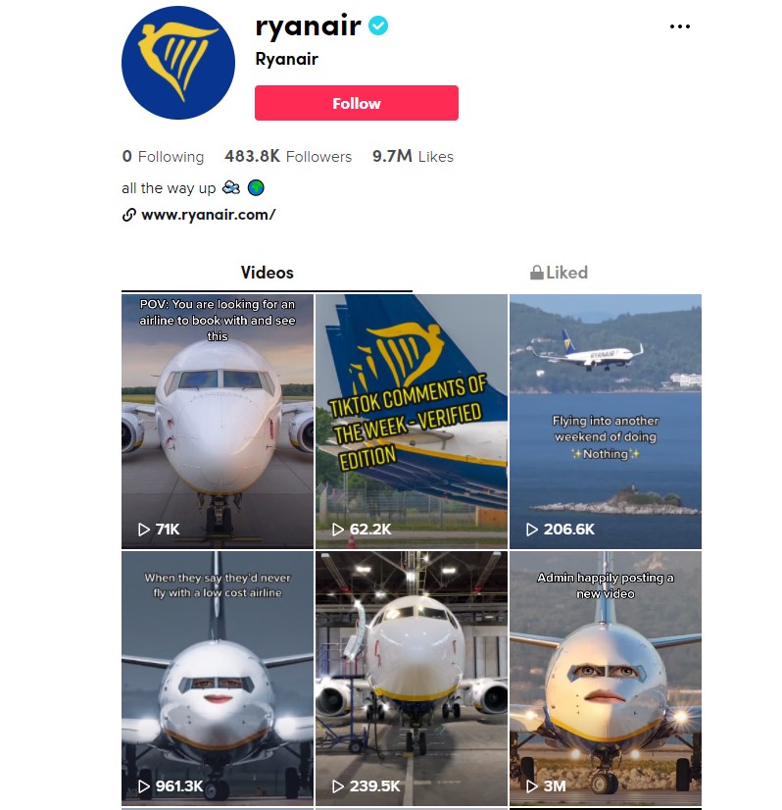782x810 pixels.
Task: Open the 'Admin happily posting' video
Action: click(605, 679)
